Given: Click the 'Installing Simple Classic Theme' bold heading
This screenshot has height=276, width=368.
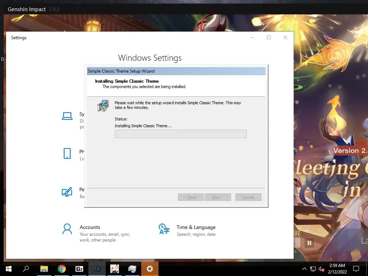Looking at the screenshot, I should (127, 81).
